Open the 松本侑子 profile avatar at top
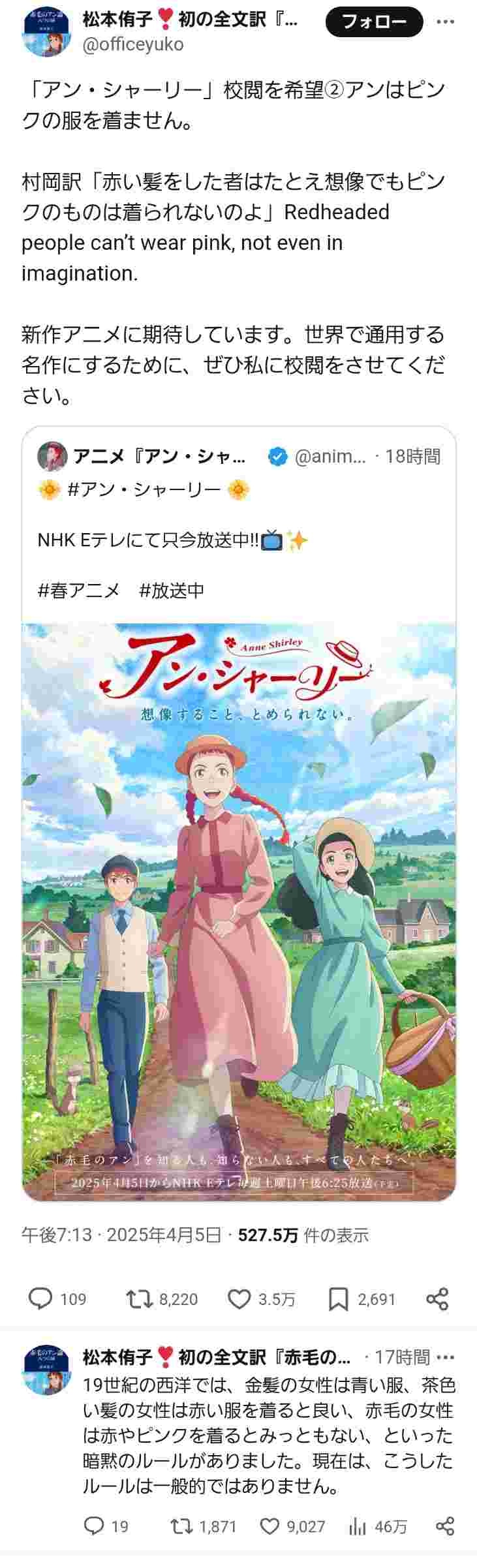477x1566 pixels. (47, 33)
